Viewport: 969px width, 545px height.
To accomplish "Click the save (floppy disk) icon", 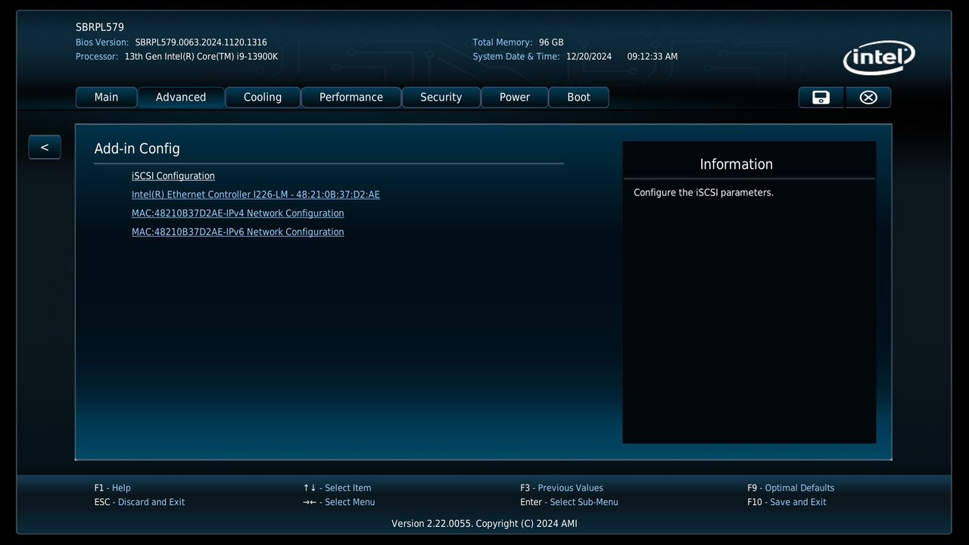I will [x=821, y=97].
